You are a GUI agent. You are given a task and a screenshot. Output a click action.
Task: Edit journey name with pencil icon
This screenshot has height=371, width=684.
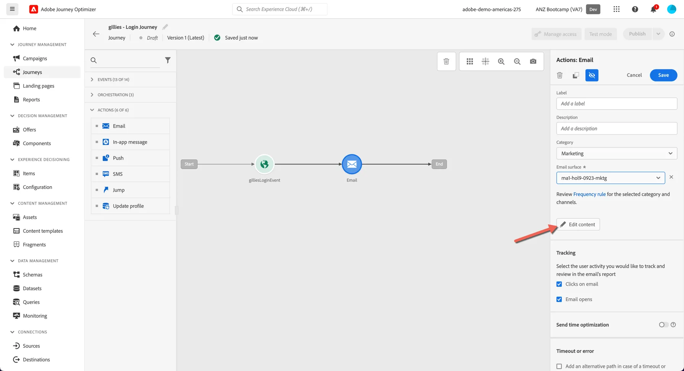(165, 27)
